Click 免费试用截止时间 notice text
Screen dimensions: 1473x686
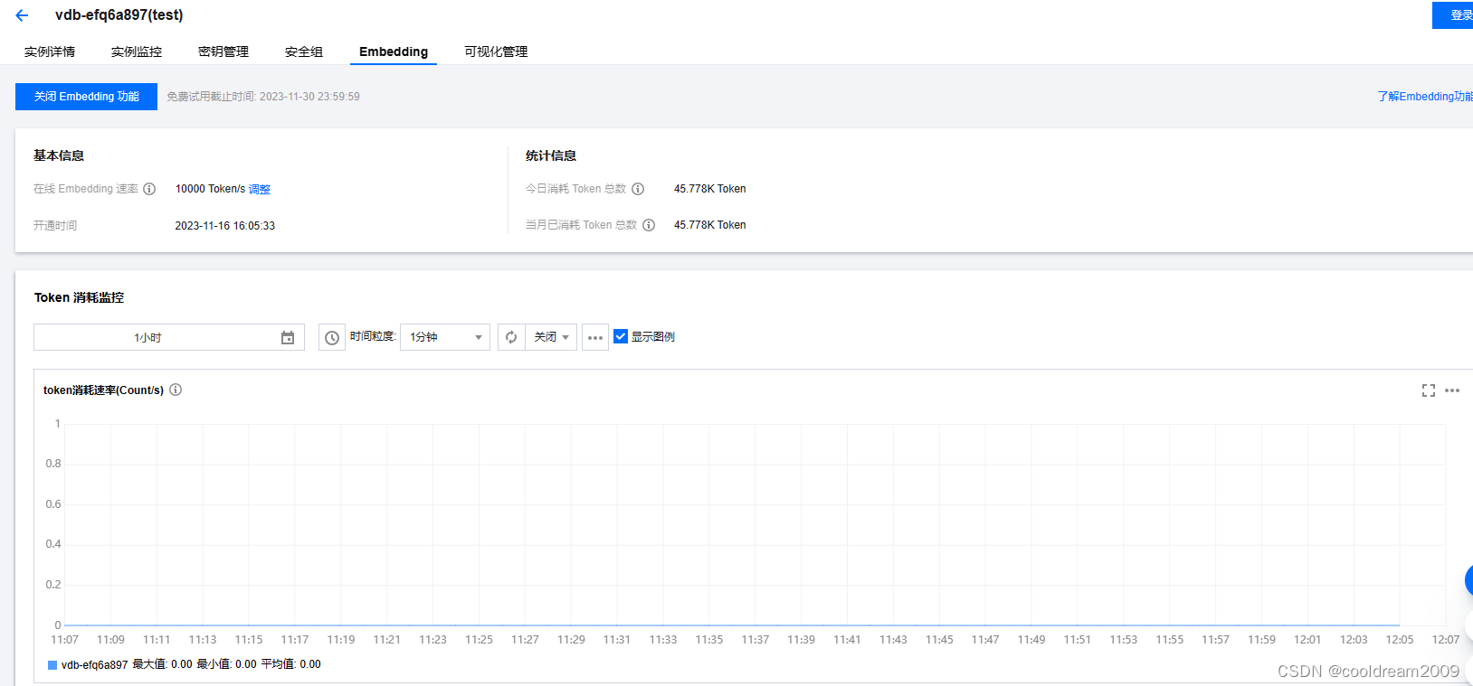(x=263, y=97)
